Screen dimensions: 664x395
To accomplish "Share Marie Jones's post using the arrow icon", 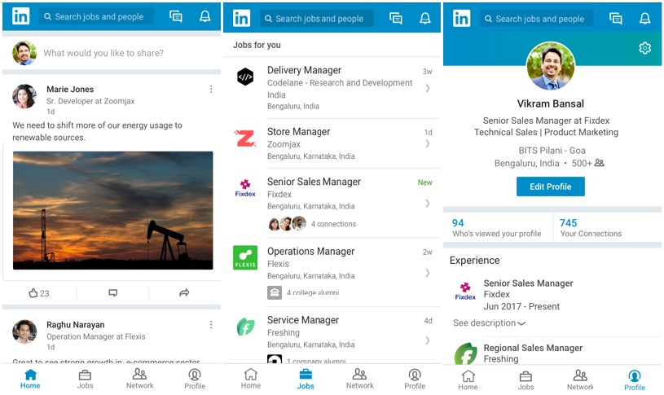I will tap(184, 293).
